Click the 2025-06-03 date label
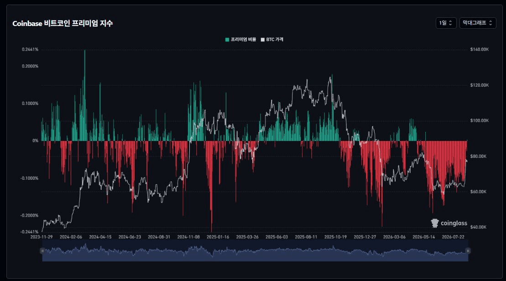 276,237
